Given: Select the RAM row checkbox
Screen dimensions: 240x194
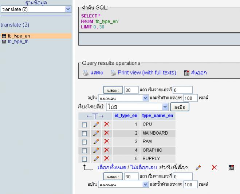Looking at the screenshot, I should (84, 142).
